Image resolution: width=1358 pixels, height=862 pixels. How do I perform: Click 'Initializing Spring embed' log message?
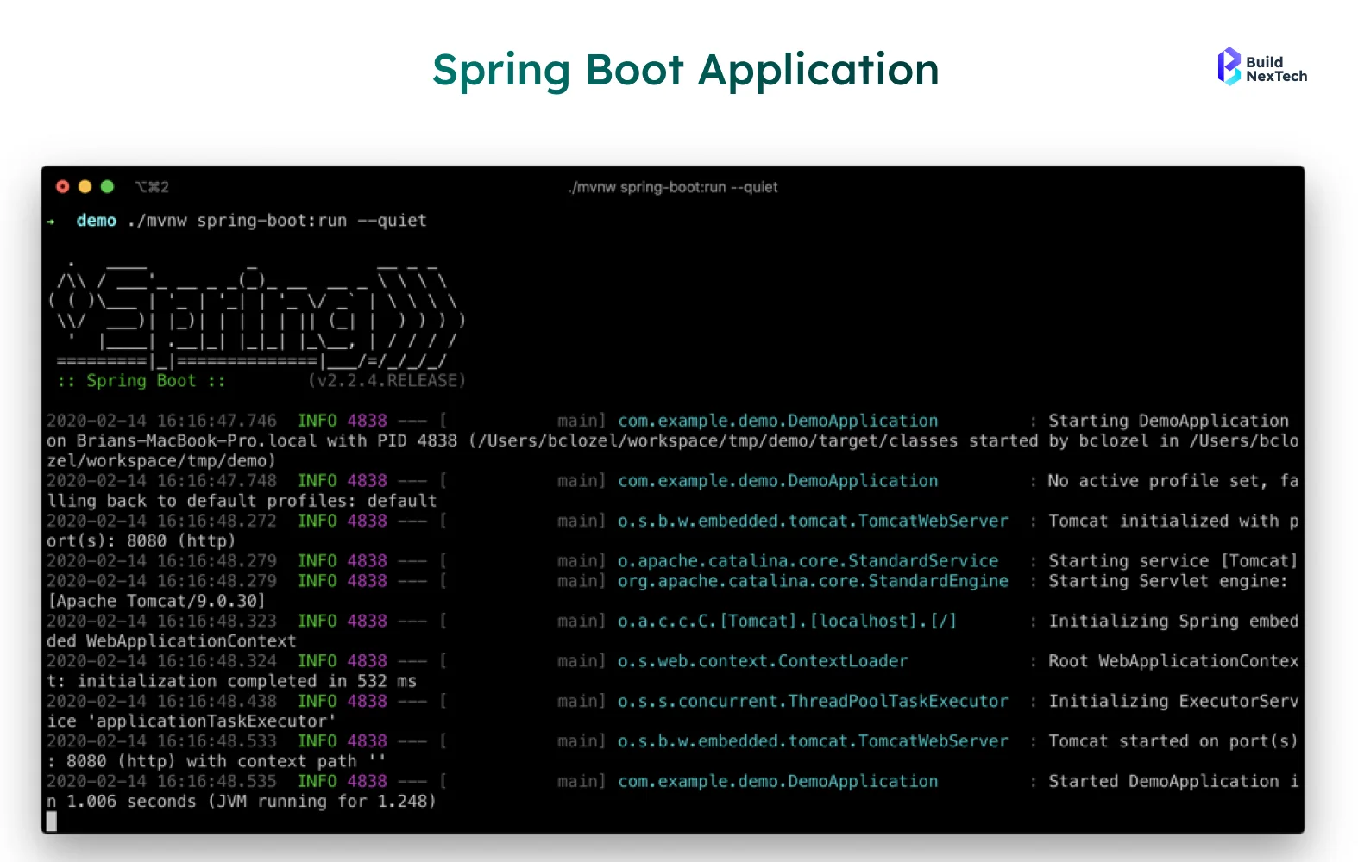[1173, 622]
